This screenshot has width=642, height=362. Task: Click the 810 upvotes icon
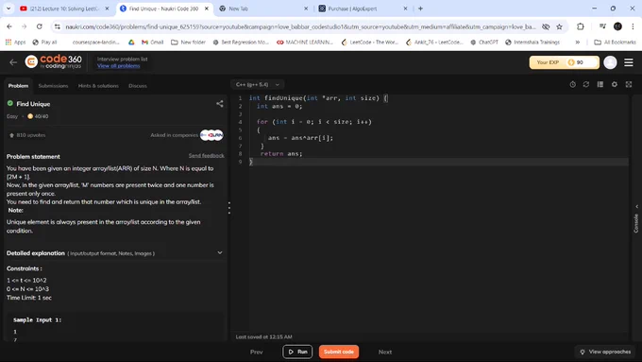coord(11,135)
